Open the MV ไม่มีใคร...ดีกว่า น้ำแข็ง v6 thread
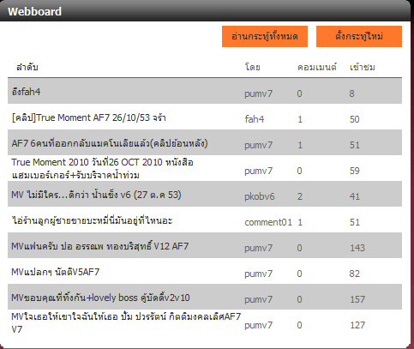The height and width of the screenshot is (349, 414). pos(96,195)
